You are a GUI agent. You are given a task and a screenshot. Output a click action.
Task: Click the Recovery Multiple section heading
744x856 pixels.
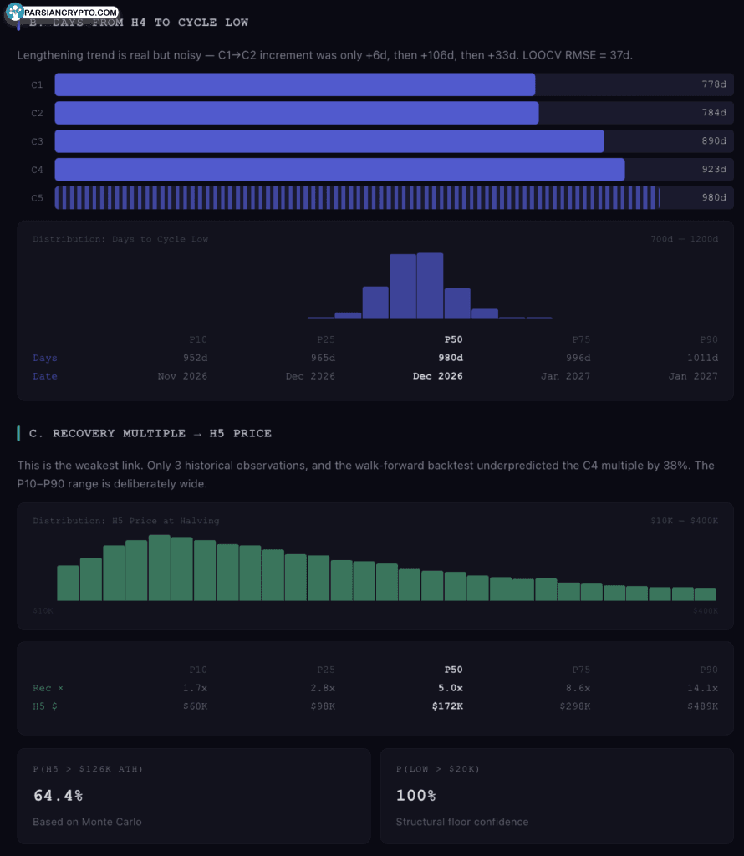(x=161, y=433)
